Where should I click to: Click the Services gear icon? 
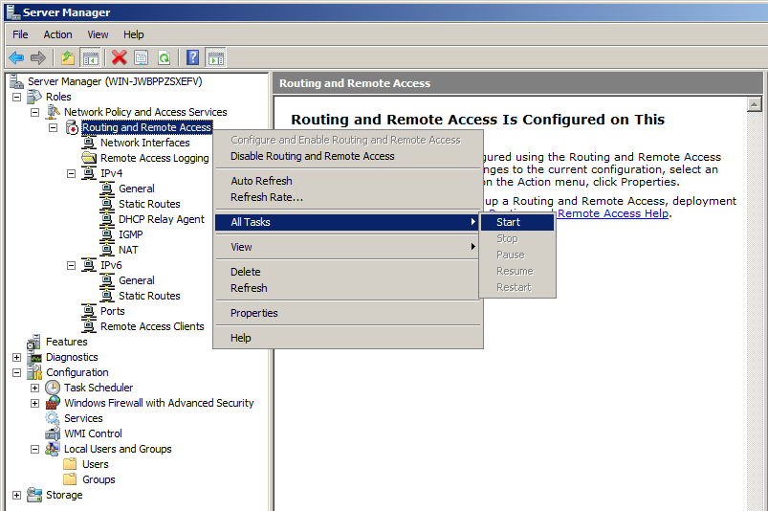pyautogui.click(x=53, y=418)
